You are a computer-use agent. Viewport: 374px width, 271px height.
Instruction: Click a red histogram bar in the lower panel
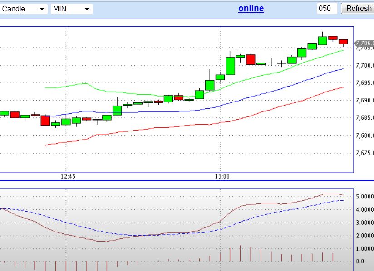pos(240,253)
